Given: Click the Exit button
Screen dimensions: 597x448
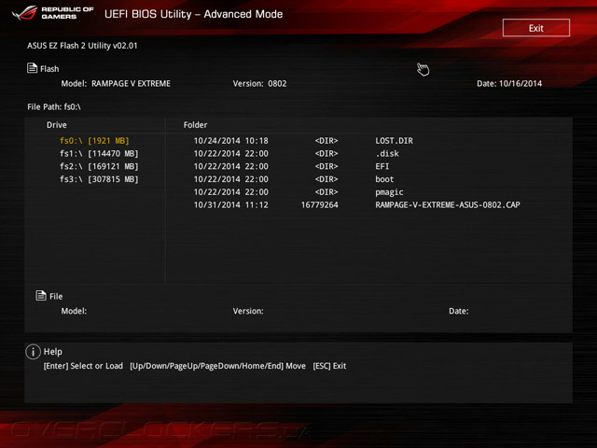Looking at the screenshot, I should (536, 28).
